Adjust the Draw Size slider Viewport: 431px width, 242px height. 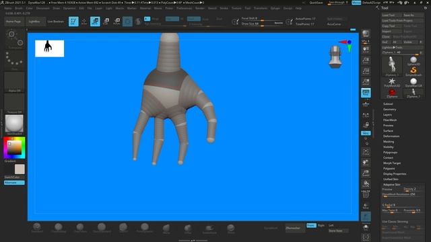pyautogui.click(x=262, y=24)
